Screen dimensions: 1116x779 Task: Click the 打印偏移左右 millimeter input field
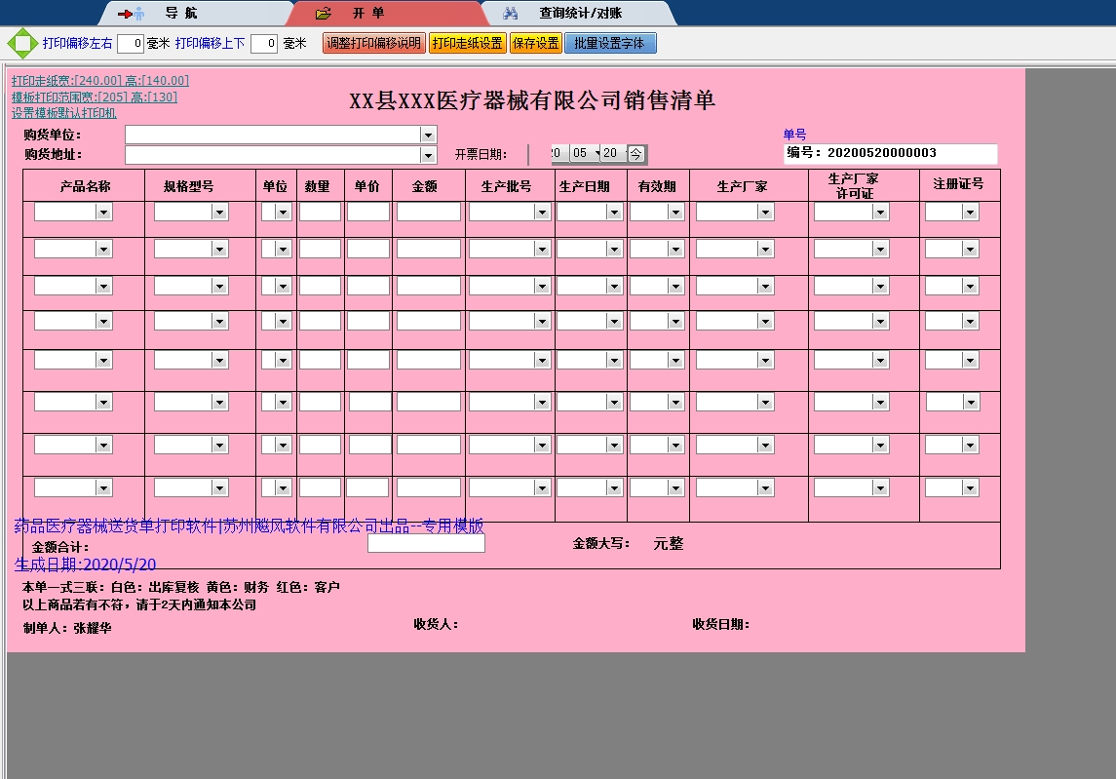tap(131, 44)
